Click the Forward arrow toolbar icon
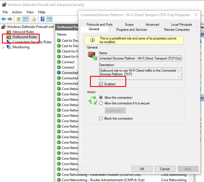 coord(10,19)
